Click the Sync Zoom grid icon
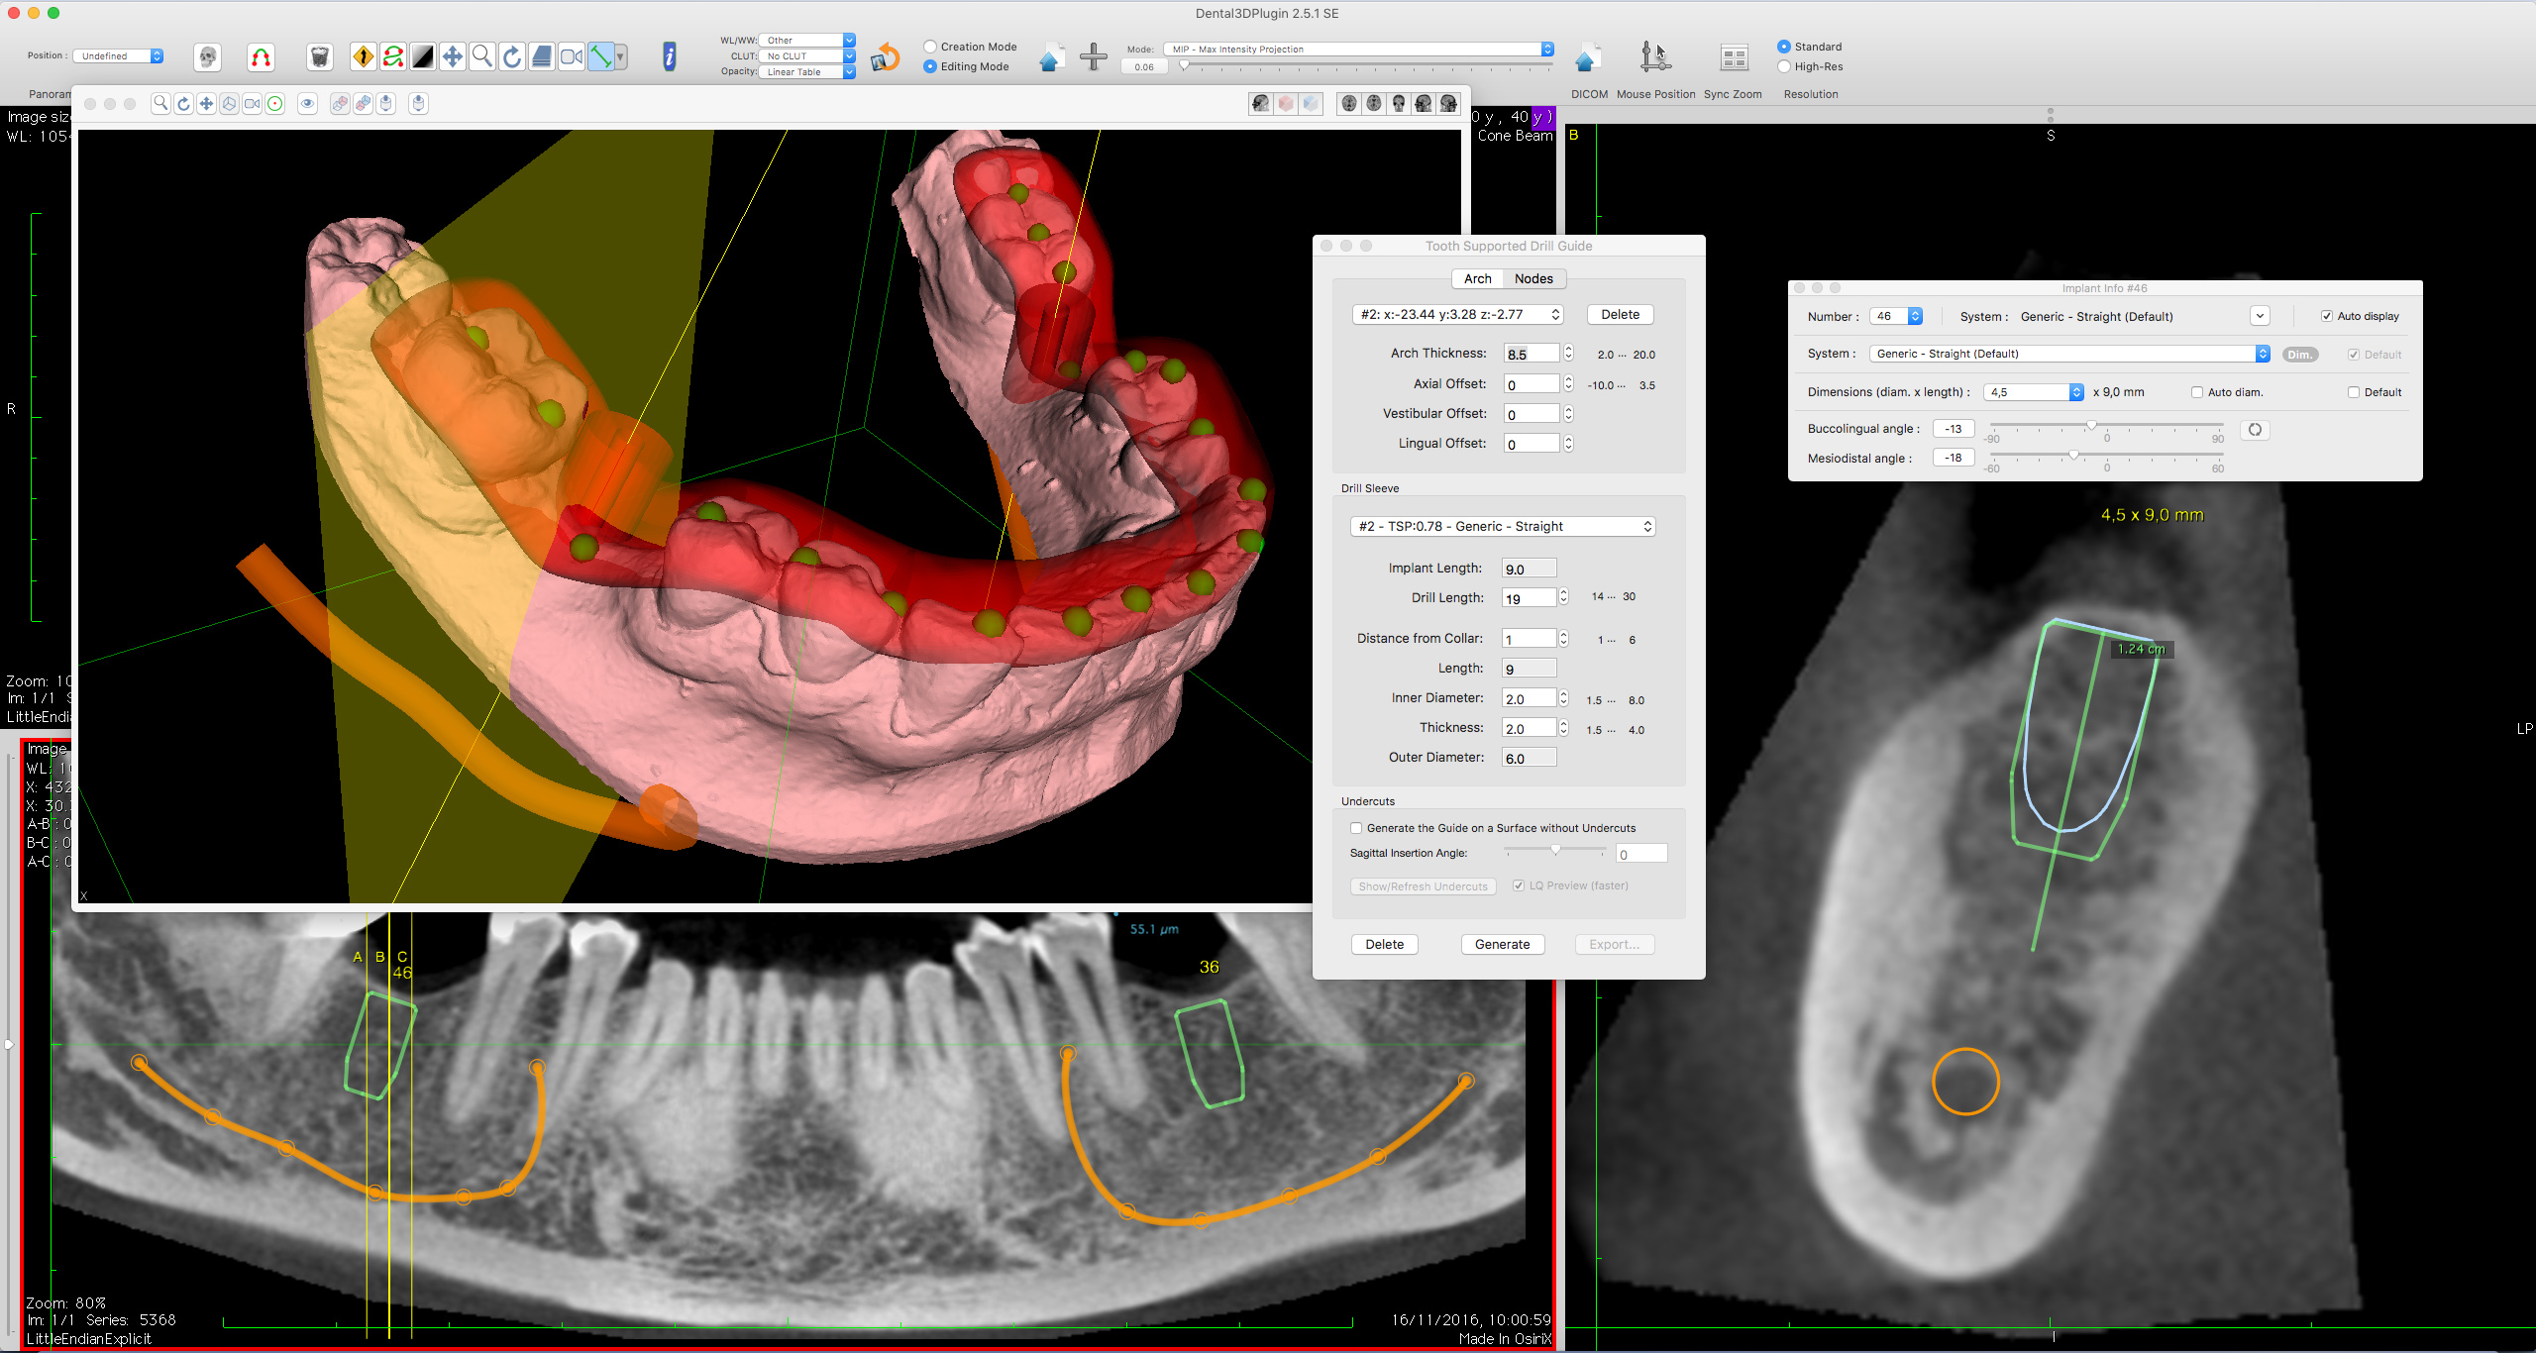 coord(1734,58)
